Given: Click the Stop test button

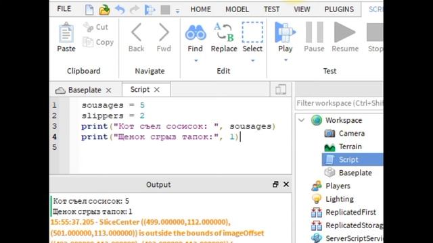Looking at the screenshot, I should click(x=375, y=38).
